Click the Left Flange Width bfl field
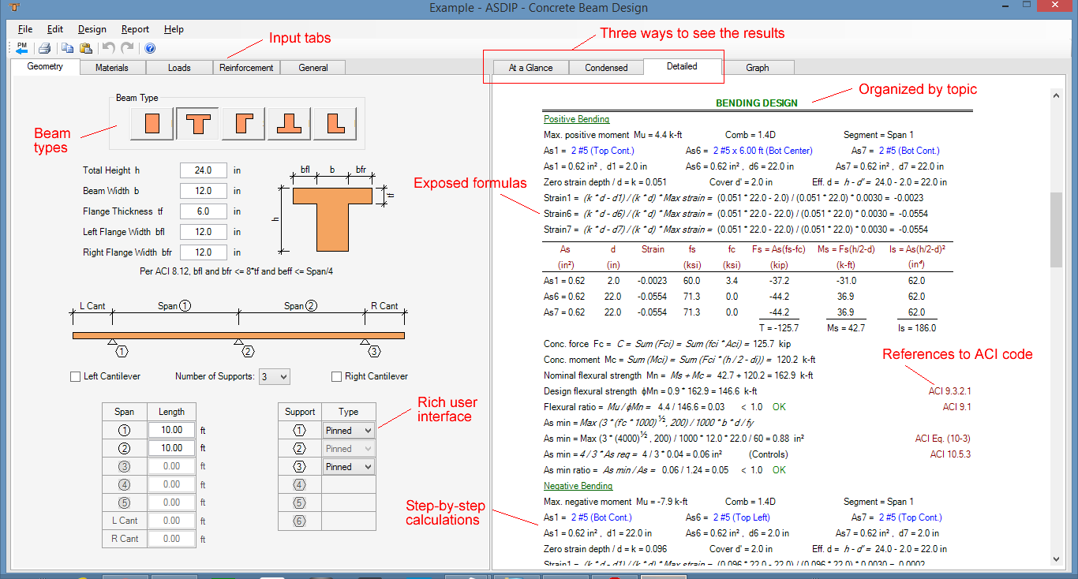1078x579 pixels. click(204, 232)
